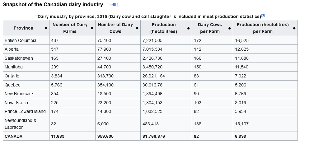314x144 pixels.
Task: Click the Snapshot of Canadian dairy industry heading
Action: click(53, 5)
